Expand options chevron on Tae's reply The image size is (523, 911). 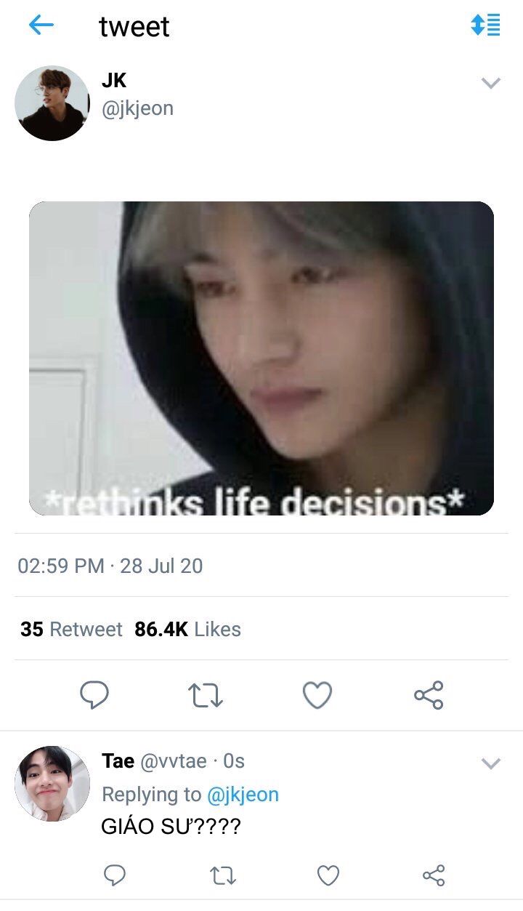pyautogui.click(x=492, y=763)
